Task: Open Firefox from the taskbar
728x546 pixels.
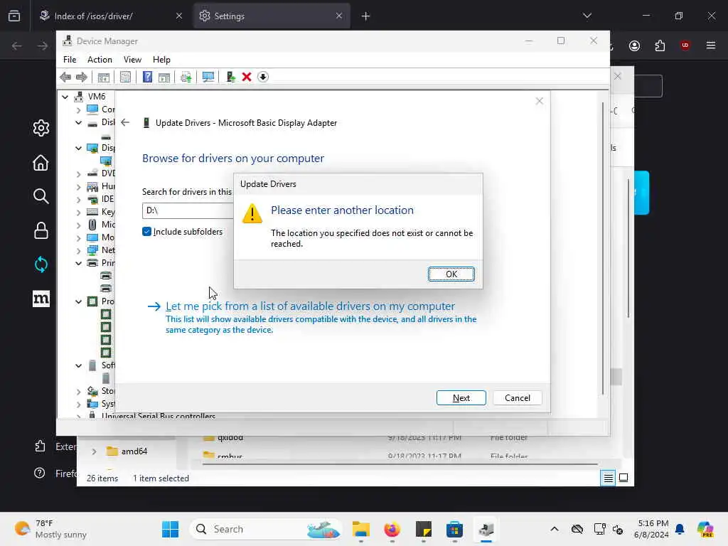Action: click(392, 529)
